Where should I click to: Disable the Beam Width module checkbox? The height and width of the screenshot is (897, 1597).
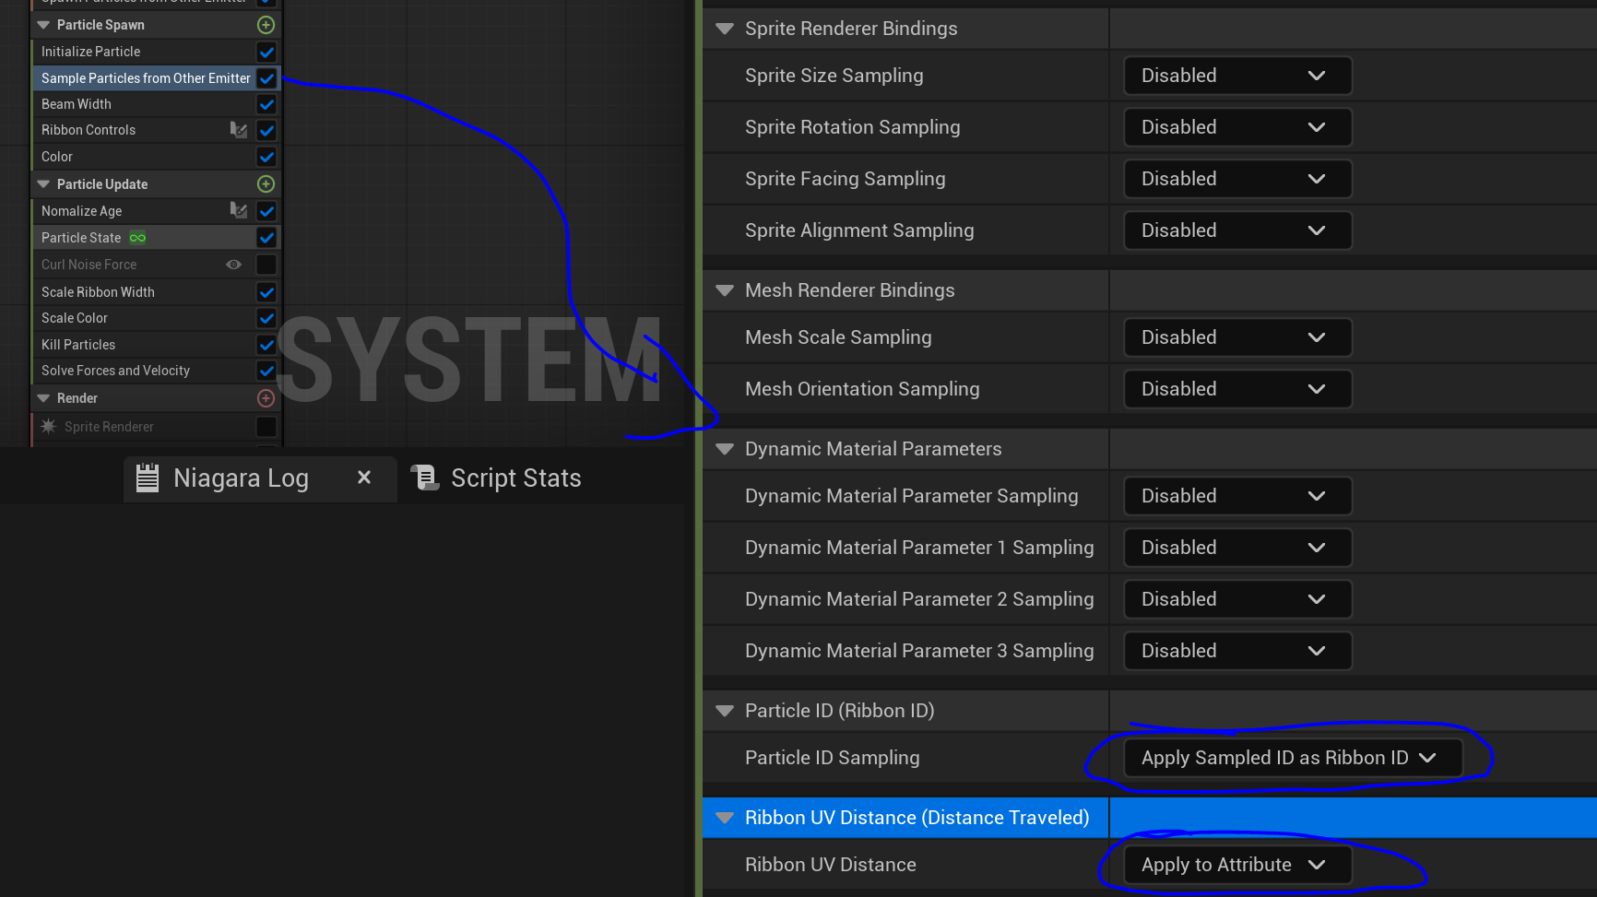[x=266, y=104]
